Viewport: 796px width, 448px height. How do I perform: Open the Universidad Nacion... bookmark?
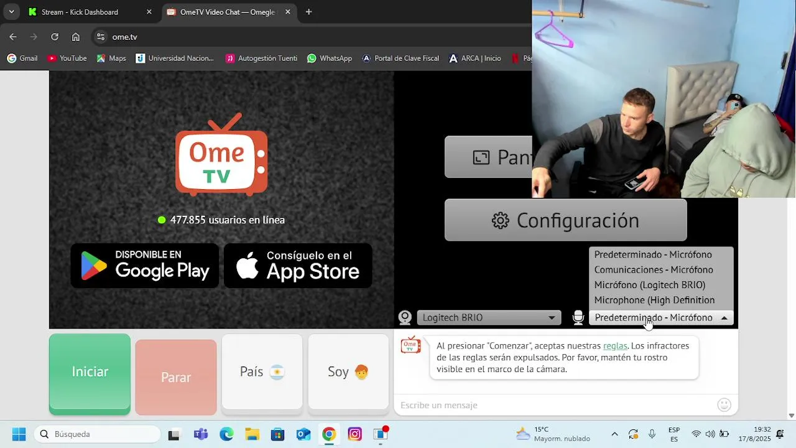[x=175, y=58]
